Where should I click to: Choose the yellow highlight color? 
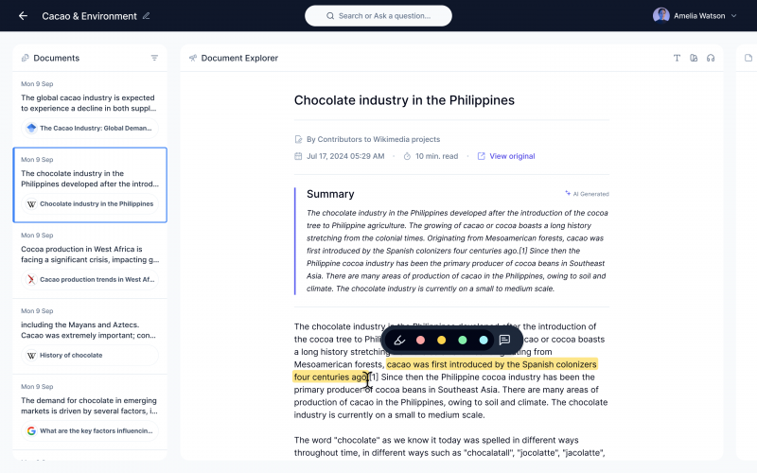tap(441, 341)
